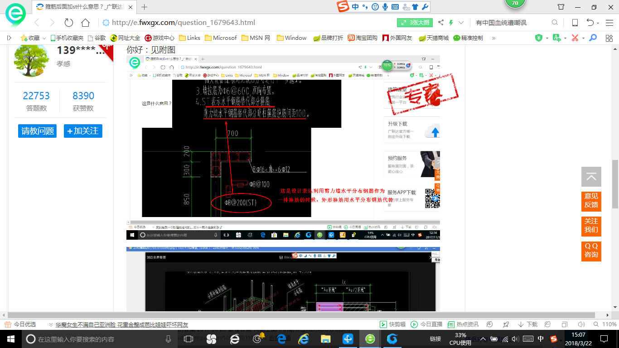The width and height of the screenshot is (619, 348).
Task: Open the Links bookmark folder
Action: point(189,38)
